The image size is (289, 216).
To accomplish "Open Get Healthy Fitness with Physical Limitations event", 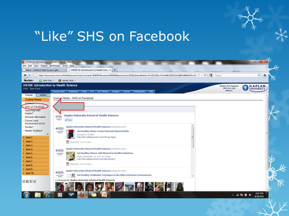I will click(x=105, y=153).
